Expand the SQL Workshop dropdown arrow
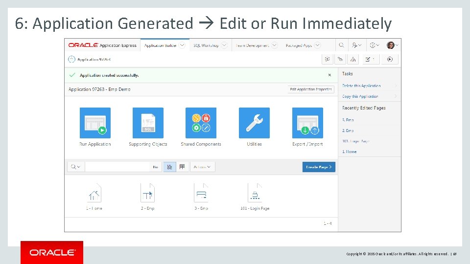The image size is (470, 264). (224, 45)
